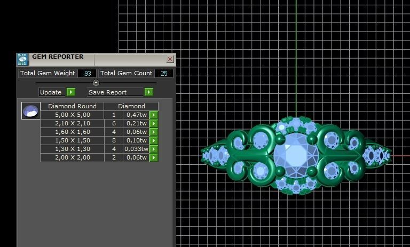The width and height of the screenshot is (410, 247).
Task: Click green arrow for 1,30 X 1,30 row
Action: (154, 149)
